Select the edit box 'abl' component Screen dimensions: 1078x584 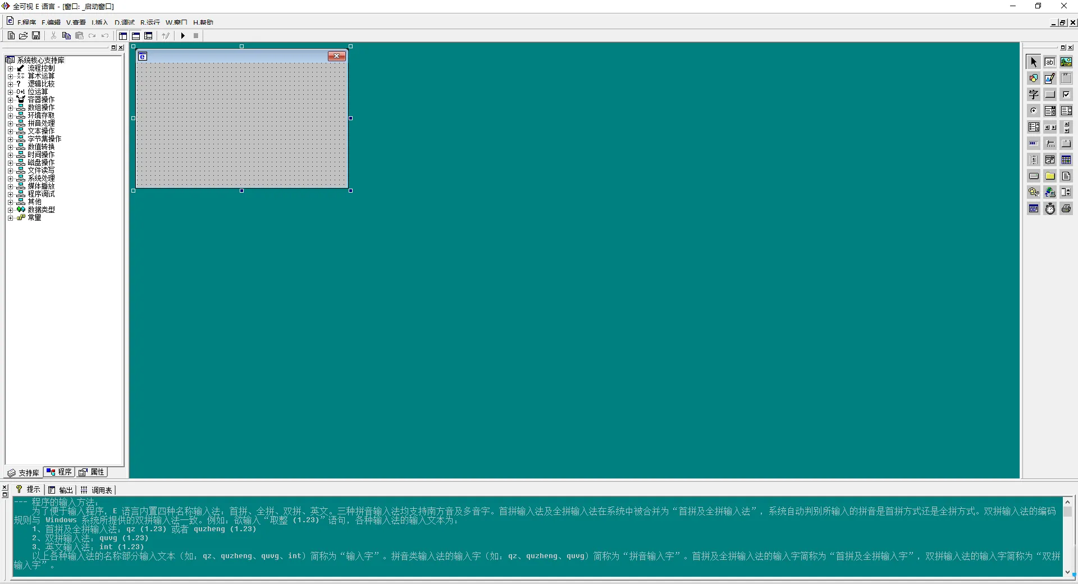coord(1050,62)
